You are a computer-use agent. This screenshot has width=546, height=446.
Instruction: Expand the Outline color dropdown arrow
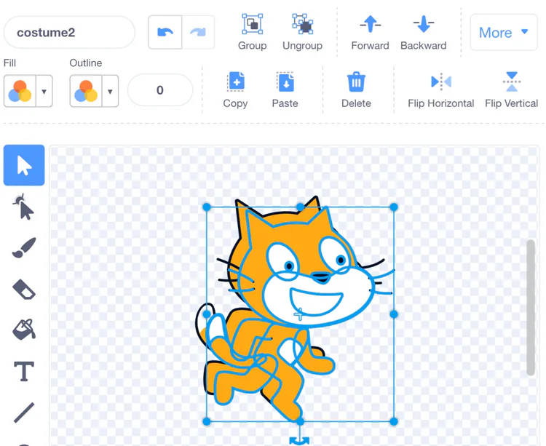pyautogui.click(x=110, y=91)
